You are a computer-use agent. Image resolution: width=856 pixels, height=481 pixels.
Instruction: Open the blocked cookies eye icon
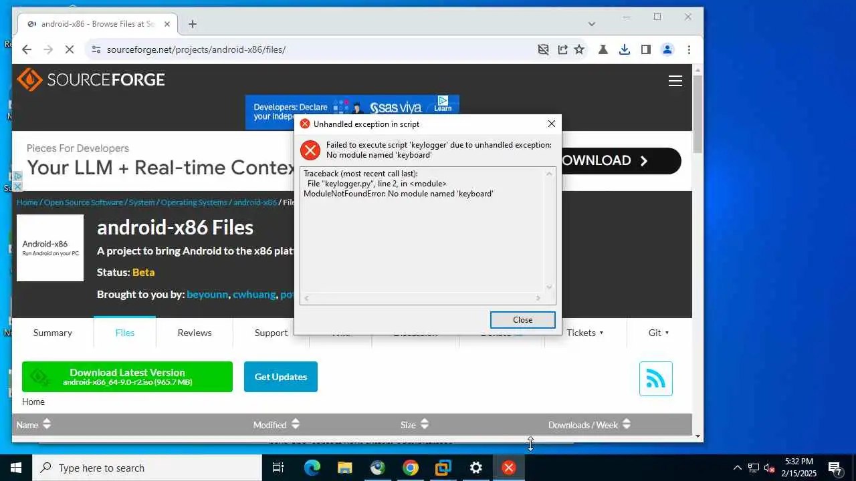click(543, 49)
